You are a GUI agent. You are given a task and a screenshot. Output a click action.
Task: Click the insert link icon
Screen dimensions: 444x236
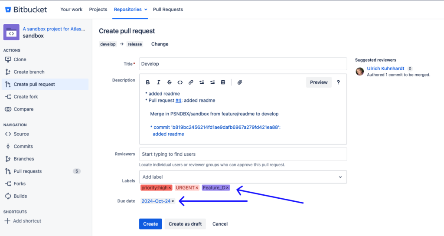point(191,82)
